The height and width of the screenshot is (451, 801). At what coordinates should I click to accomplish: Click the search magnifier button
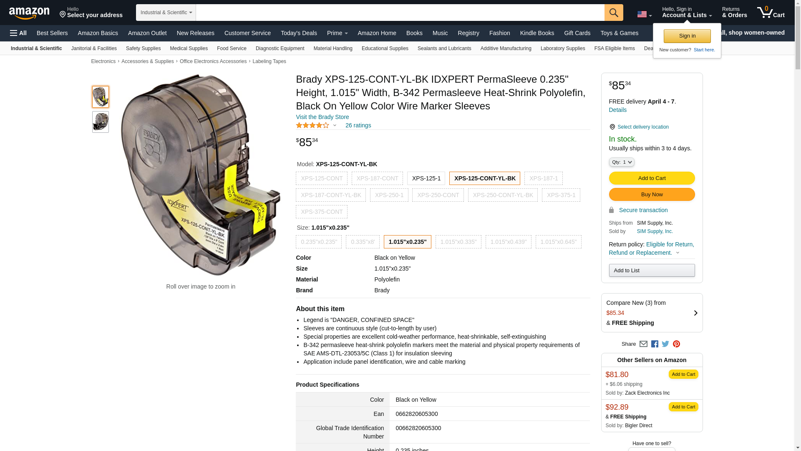613,13
